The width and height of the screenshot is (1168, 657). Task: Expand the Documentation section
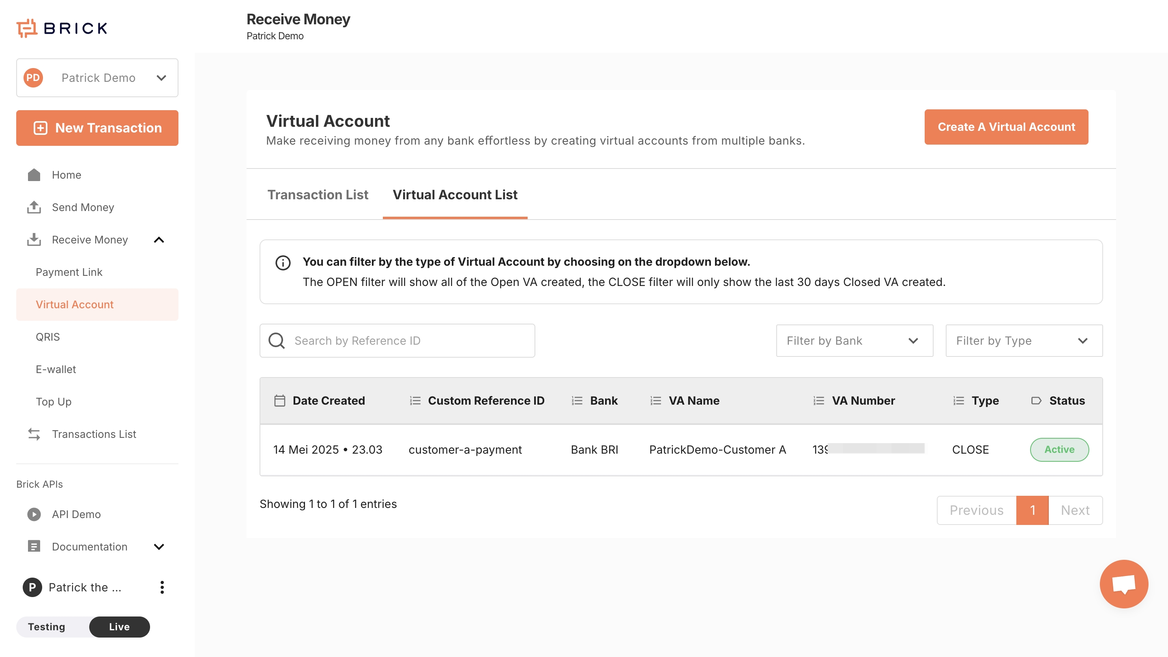[159, 546]
